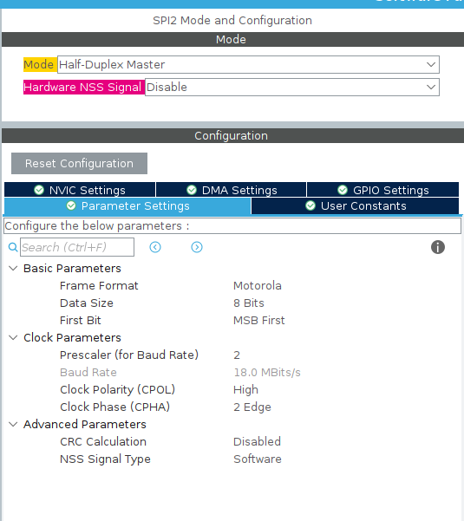Click the greyed Baud Rate label
The width and height of the screenshot is (464, 521).
point(88,373)
